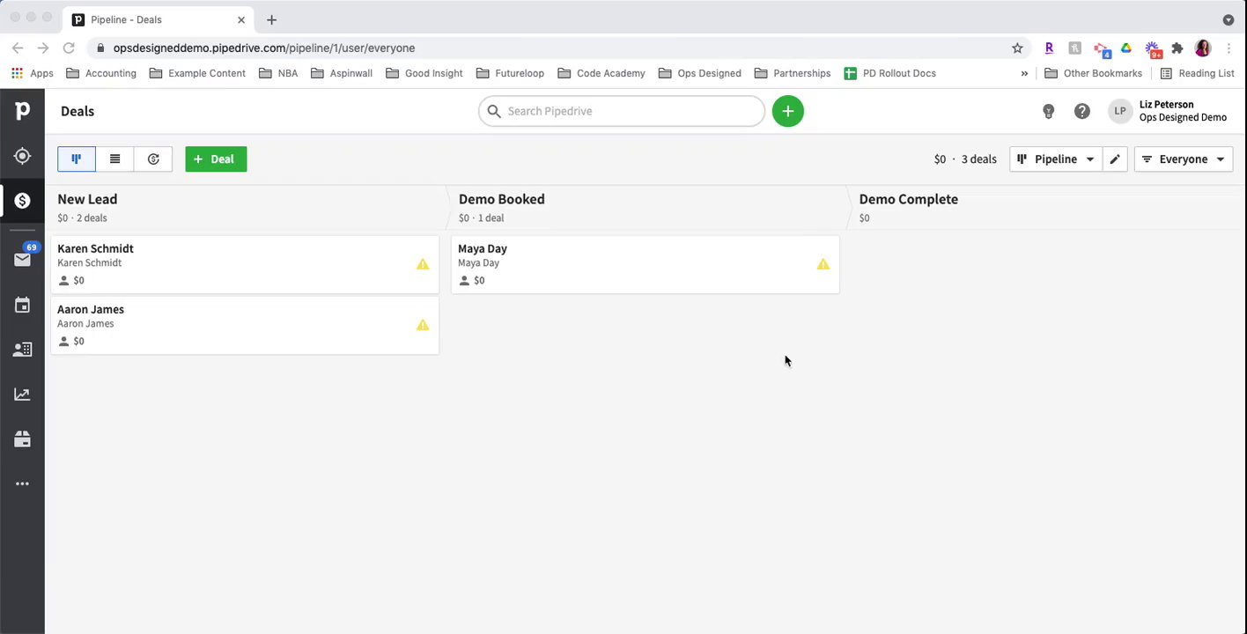
Task: Expand the Pipeline dropdown
Action: point(1055,159)
